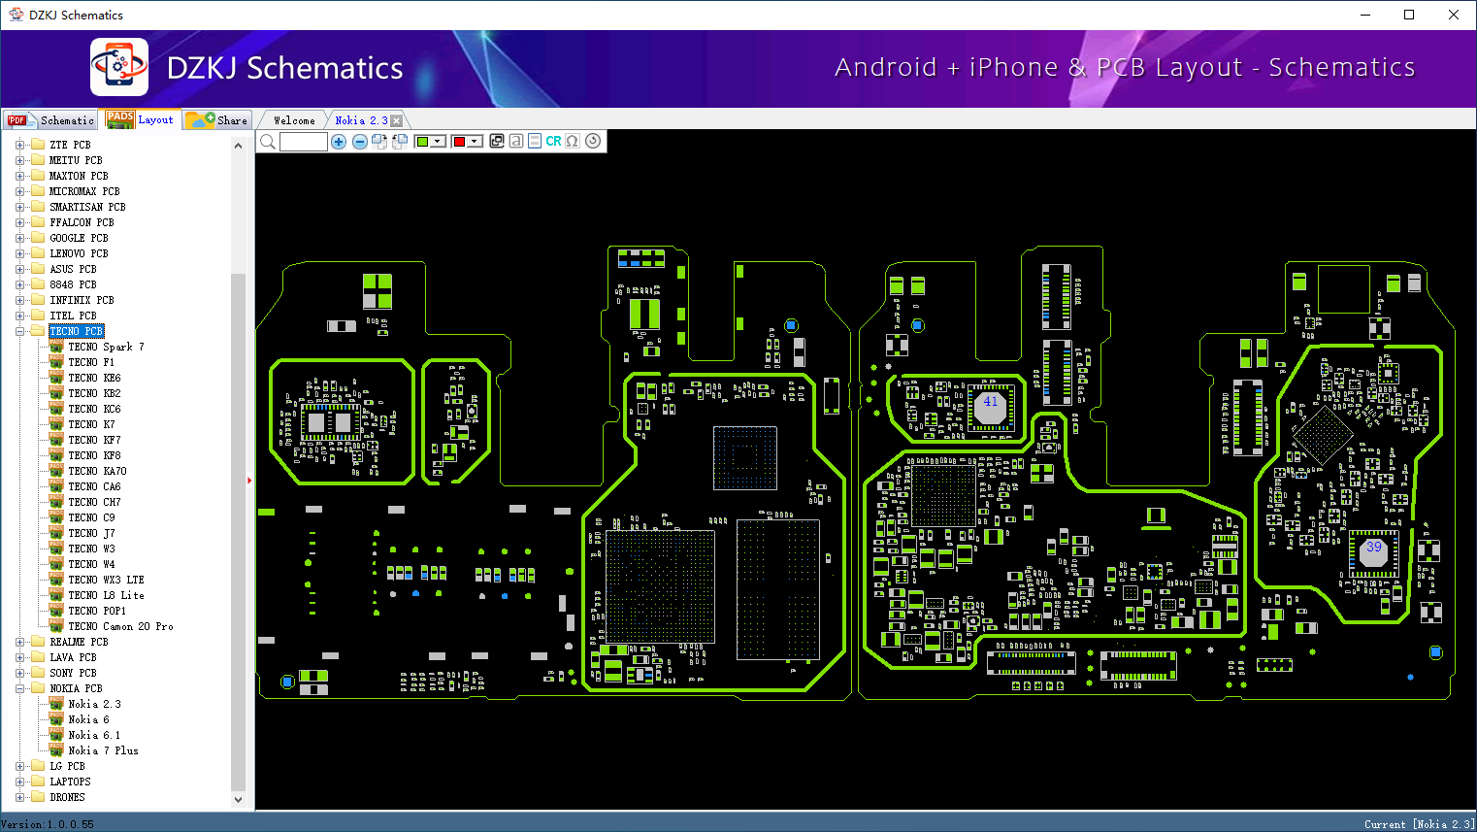Switch to the Schematic tab
Image resolution: width=1477 pixels, height=832 pixels.
pos(50,120)
